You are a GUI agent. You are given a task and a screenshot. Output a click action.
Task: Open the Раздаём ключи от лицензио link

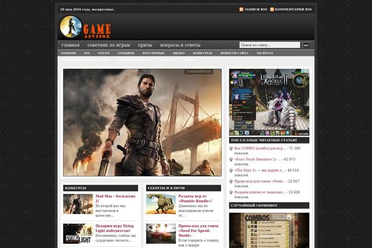click(x=260, y=192)
